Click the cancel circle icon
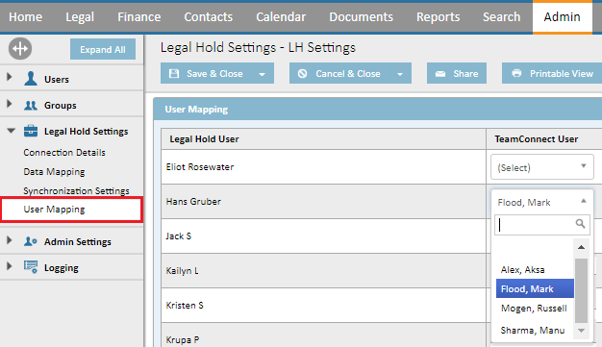 coord(303,73)
